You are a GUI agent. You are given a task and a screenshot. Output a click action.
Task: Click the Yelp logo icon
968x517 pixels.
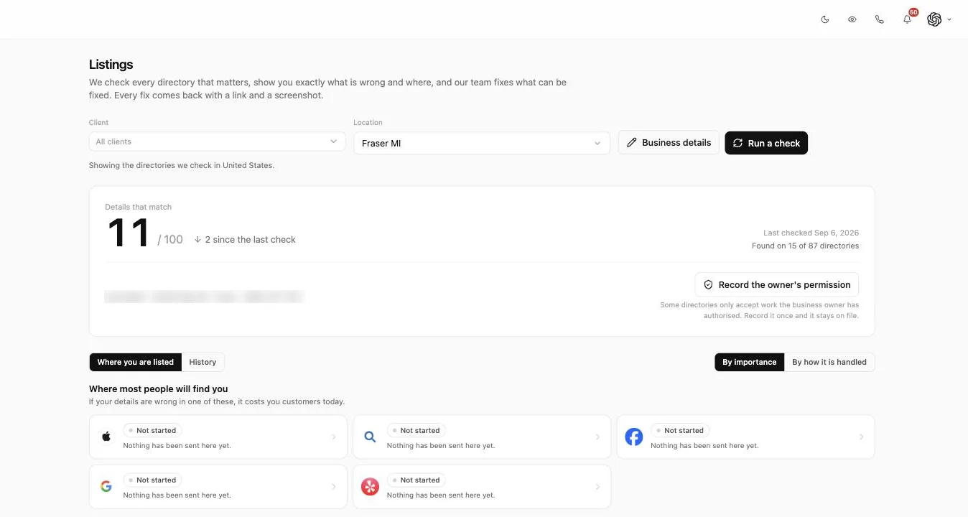pyautogui.click(x=370, y=486)
